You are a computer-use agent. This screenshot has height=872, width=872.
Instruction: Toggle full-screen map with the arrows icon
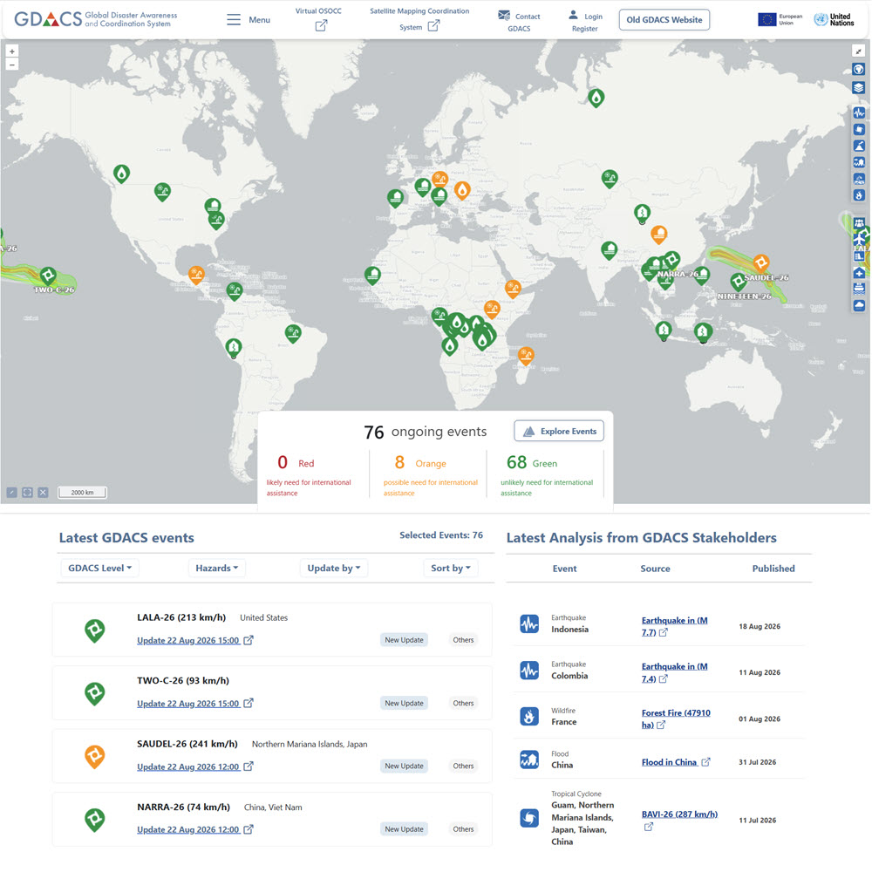[859, 51]
